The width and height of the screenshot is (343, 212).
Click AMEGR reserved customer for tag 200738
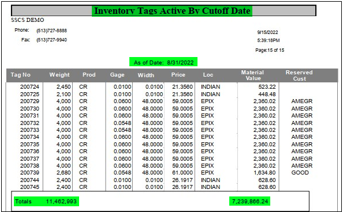click(302, 166)
